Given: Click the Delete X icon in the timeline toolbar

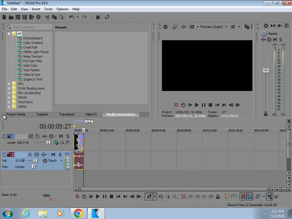Looking at the screenshot, I should 183,196.
